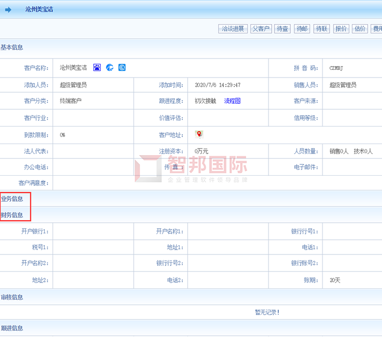This screenshot has width=382, height=338.
Task: Click the 初次接触 follow-up stage value
Action: (205, 101)
